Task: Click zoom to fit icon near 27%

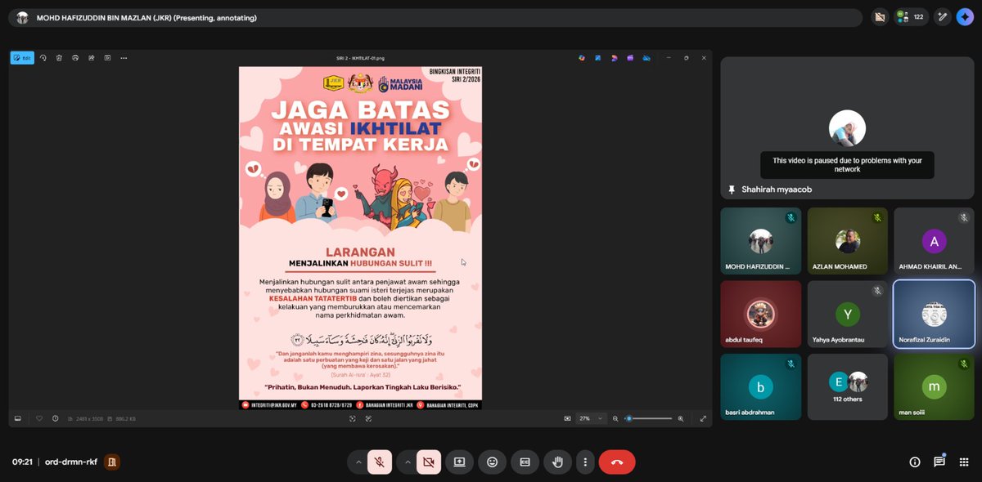Action: [567, 418]
